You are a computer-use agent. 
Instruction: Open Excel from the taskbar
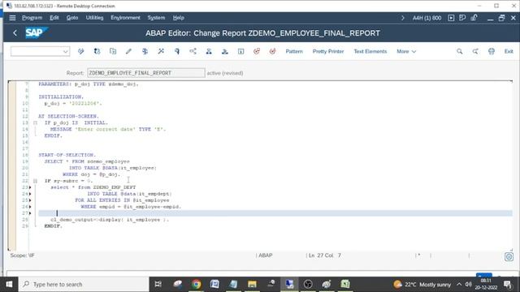(x=345, y=284)
